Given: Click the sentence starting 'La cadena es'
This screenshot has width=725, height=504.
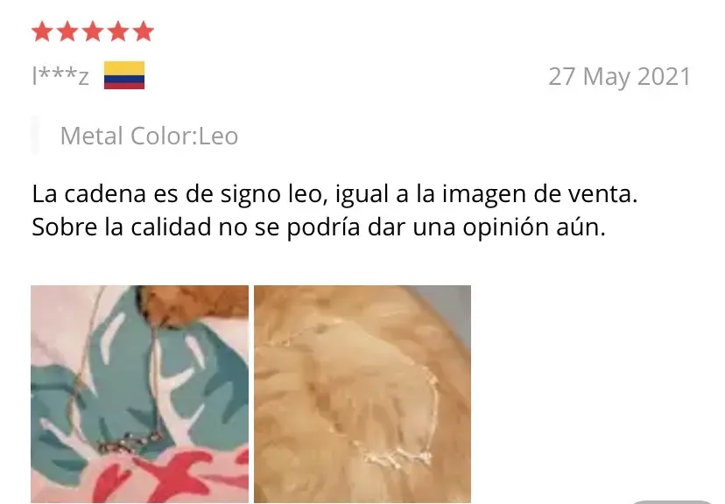Looking at the screenshot, I should click(x=334, y=194).
